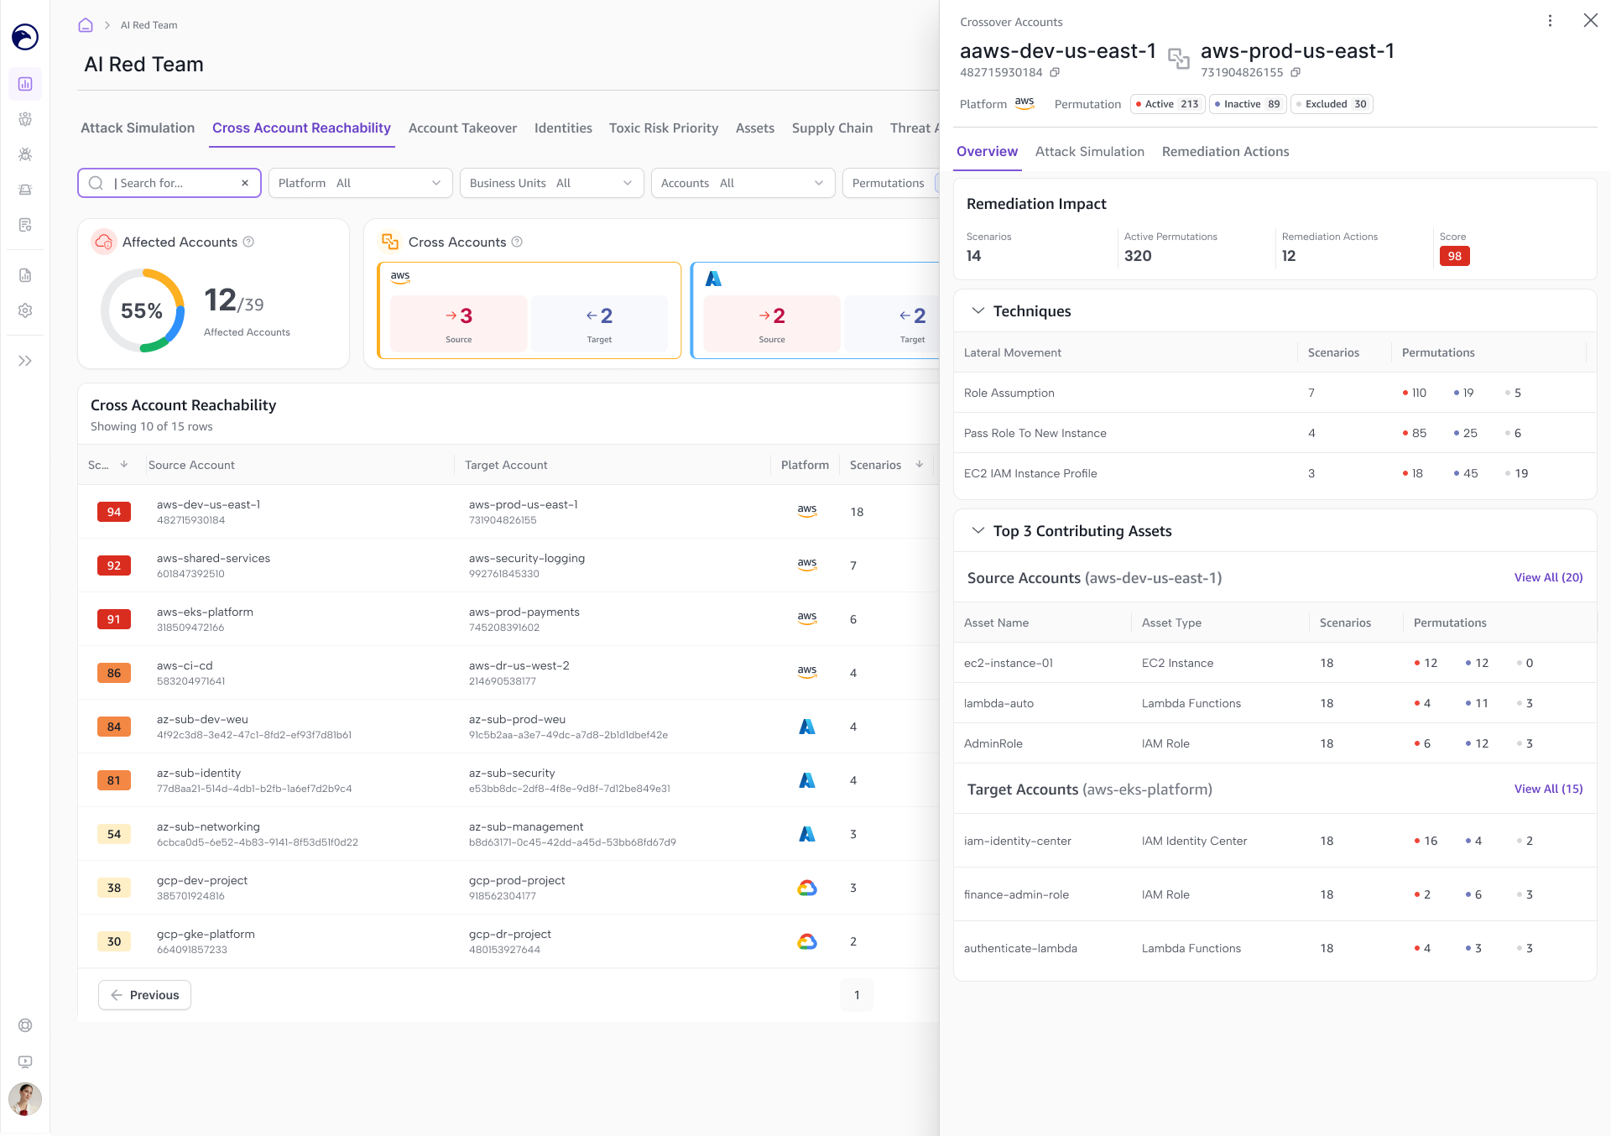Open the settings gear sidebar icon
Viewport: 1611px width, 1136px height.
pyautogui.click(x=25, y=310)
